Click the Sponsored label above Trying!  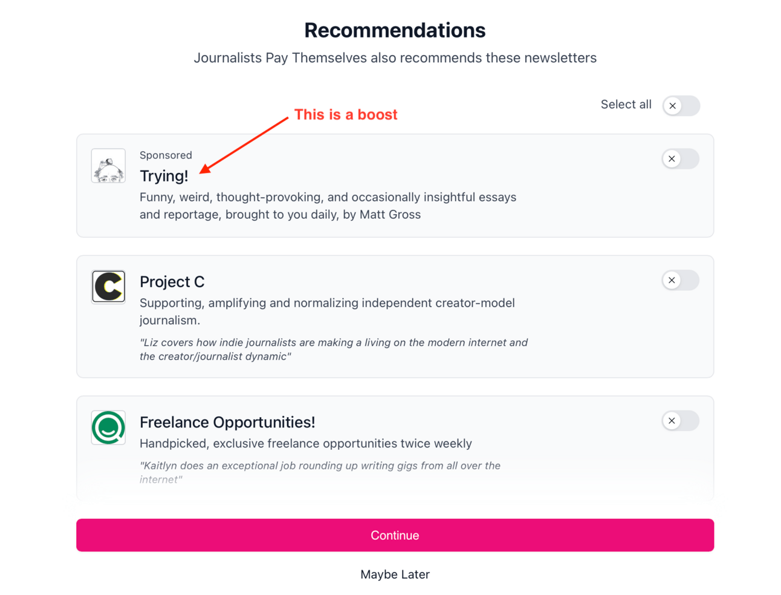point(166,155)
